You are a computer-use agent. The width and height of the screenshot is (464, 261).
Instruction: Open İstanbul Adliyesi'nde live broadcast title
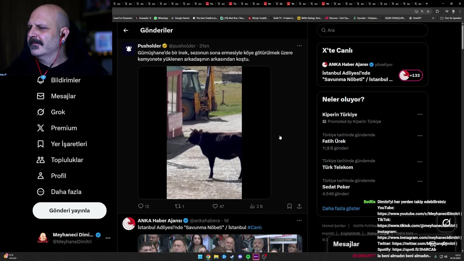tap(357, 76)
